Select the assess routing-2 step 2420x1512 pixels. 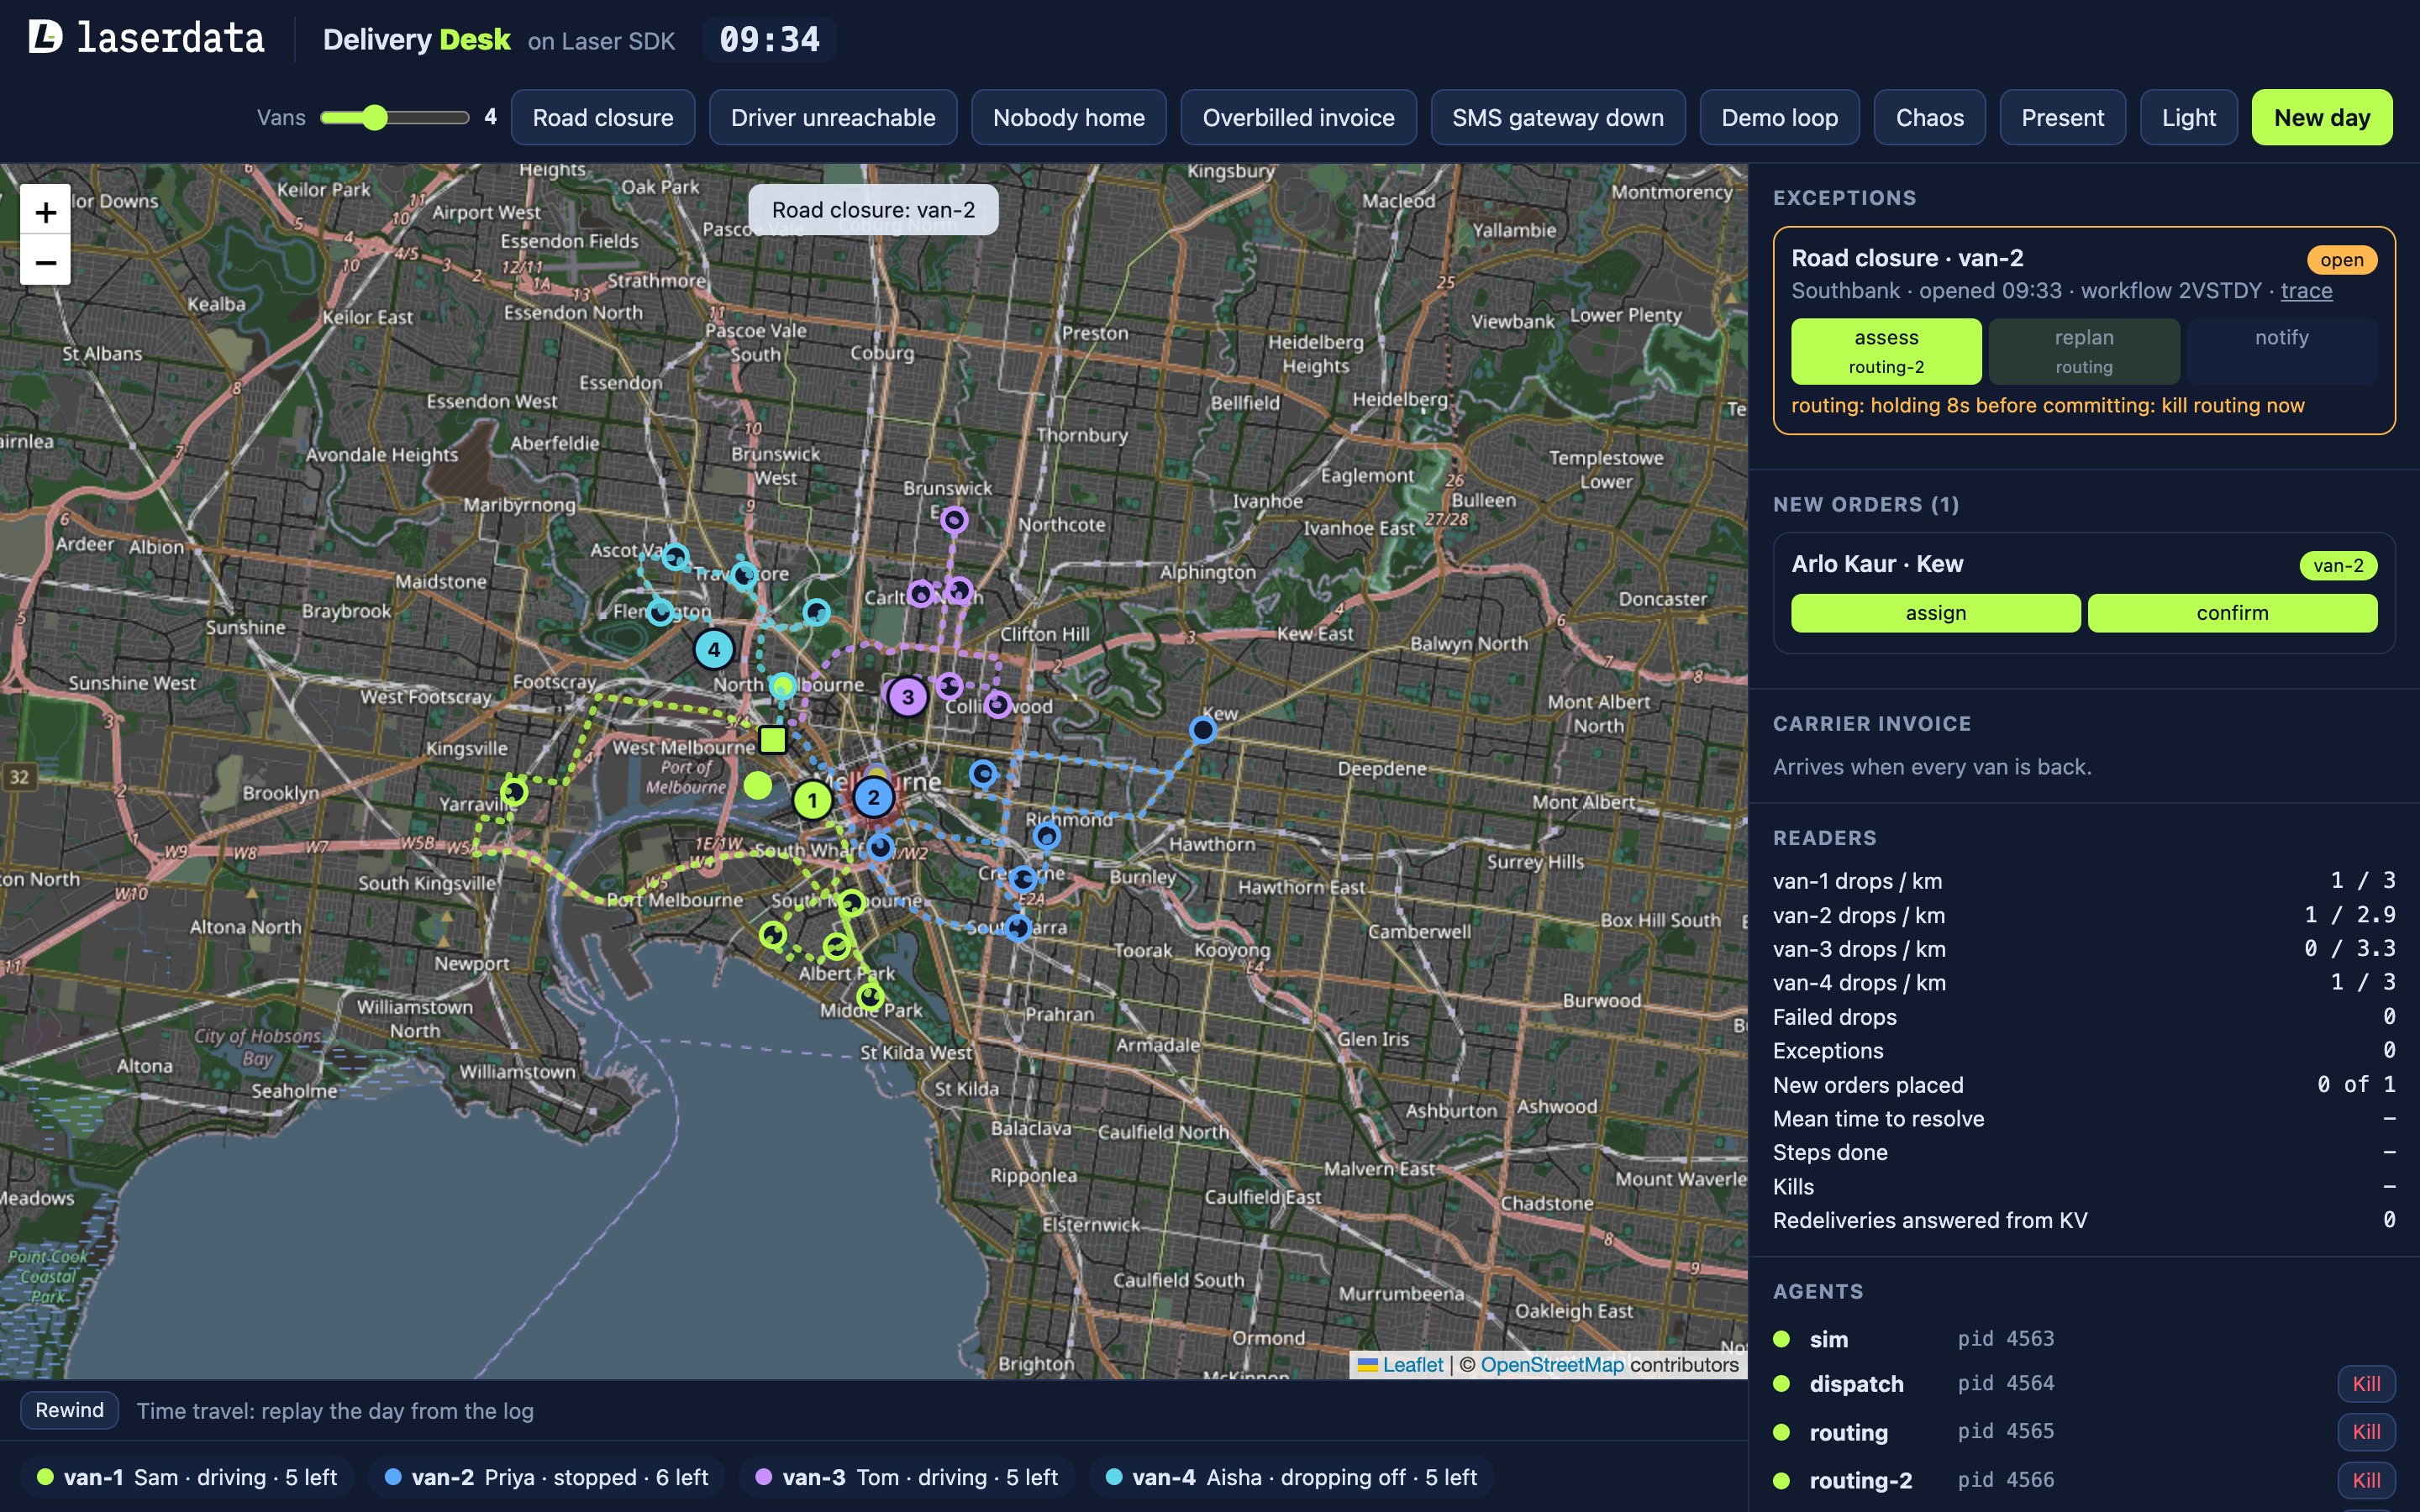1886,351
